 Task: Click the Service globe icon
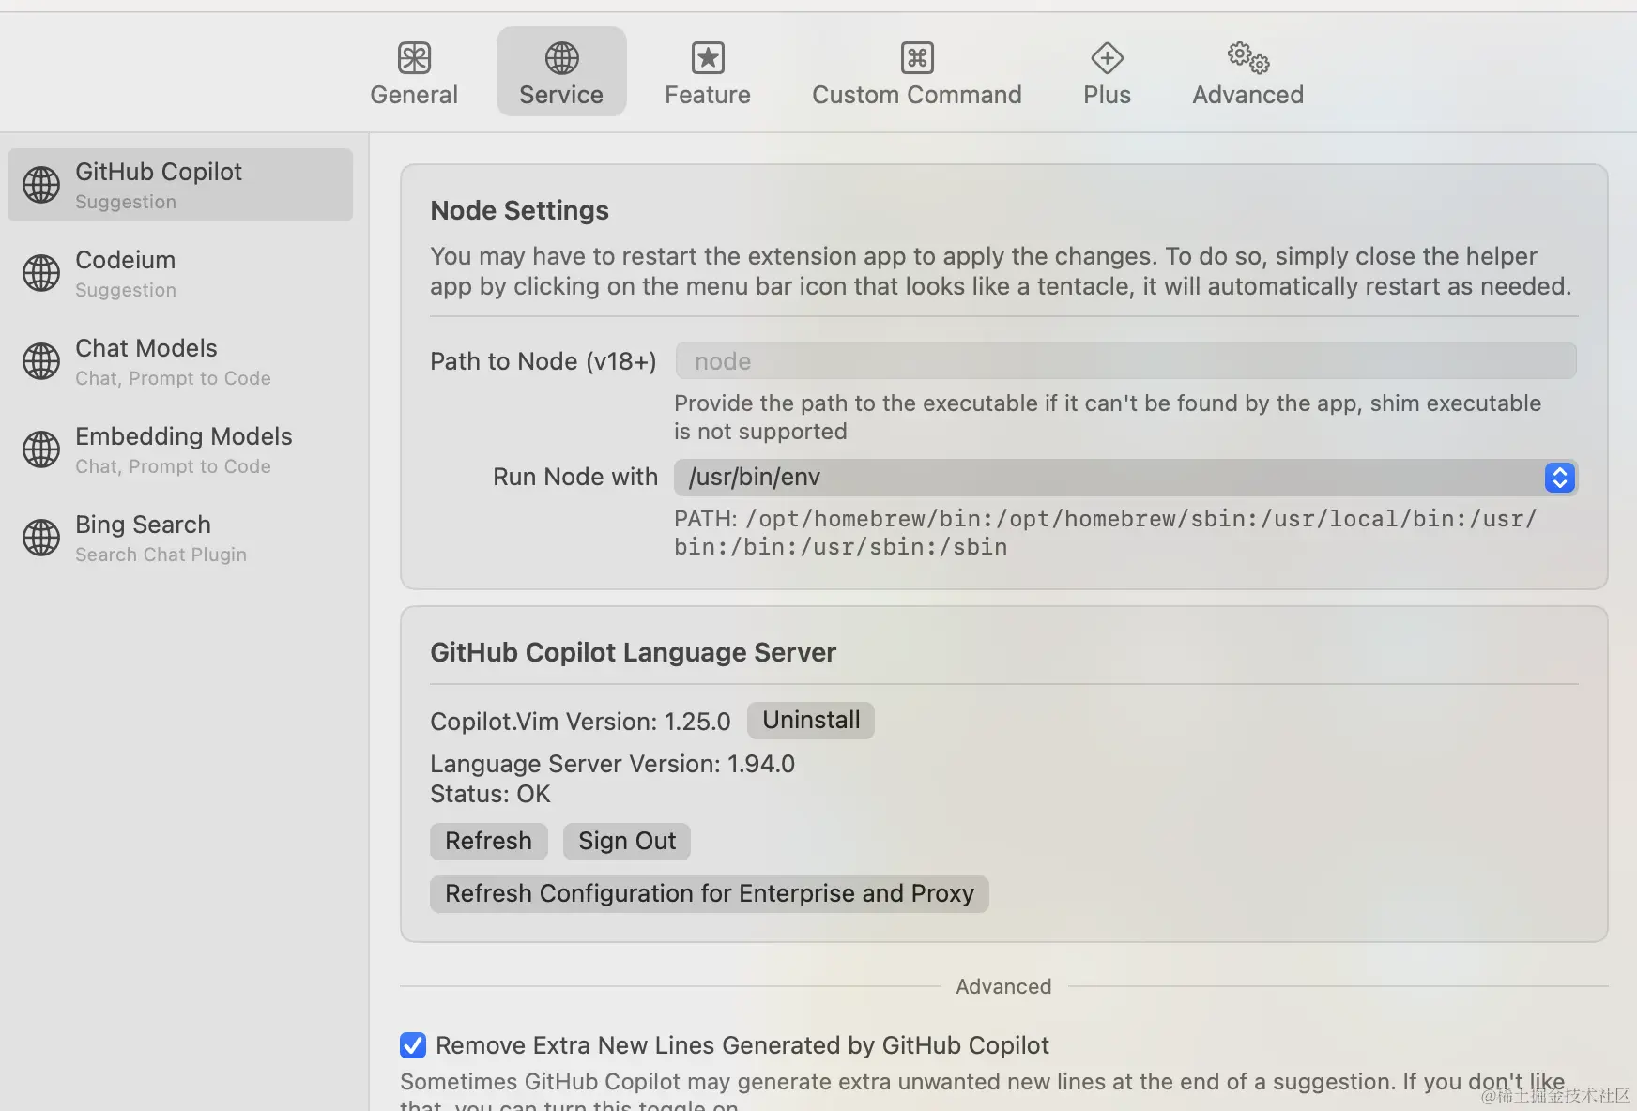click(561, 58)
